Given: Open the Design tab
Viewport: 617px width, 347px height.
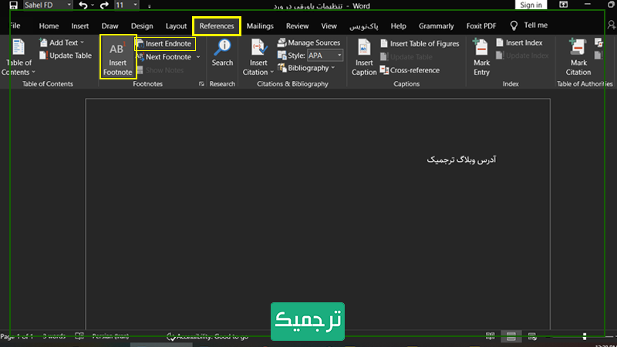Looking at the screenshot, I should click(142, 26).
